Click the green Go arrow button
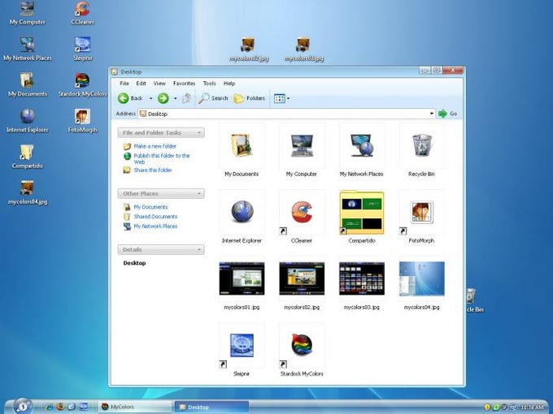The image size is (553, 414). 442,114
